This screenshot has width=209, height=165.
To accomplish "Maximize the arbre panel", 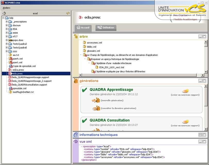I will point(204,37).
